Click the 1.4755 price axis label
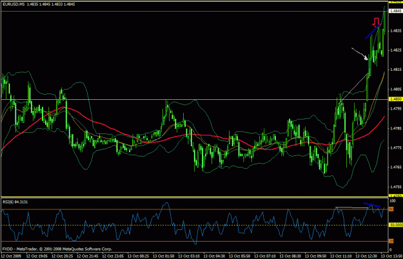Screen dimensions: 403x259 click(x=395, y=187)
